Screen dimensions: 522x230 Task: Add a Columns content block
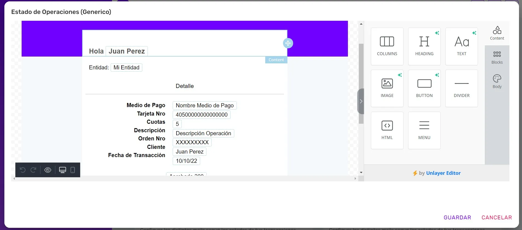point(387,46)
